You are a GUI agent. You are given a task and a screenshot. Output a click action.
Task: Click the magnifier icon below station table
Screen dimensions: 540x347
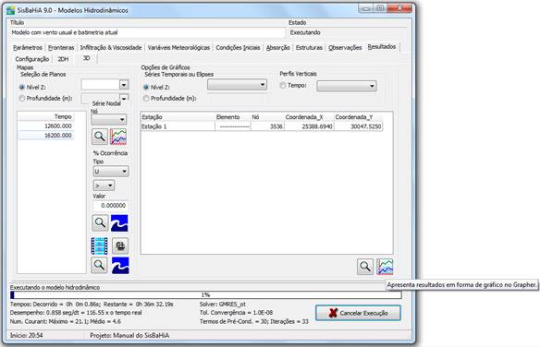(x=365, y=267)
